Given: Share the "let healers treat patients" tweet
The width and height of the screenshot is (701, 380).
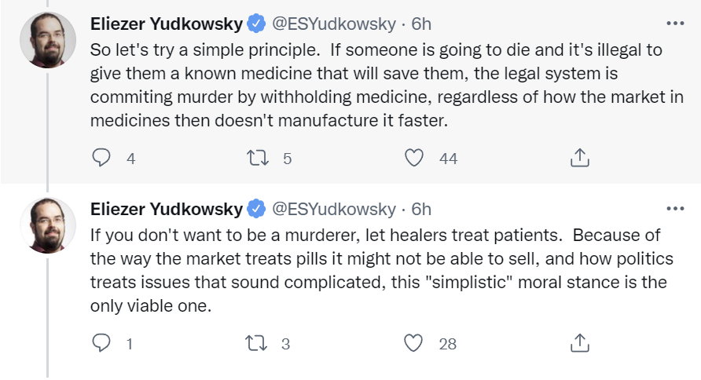Looking at the screenshot, I should point(579,343).
